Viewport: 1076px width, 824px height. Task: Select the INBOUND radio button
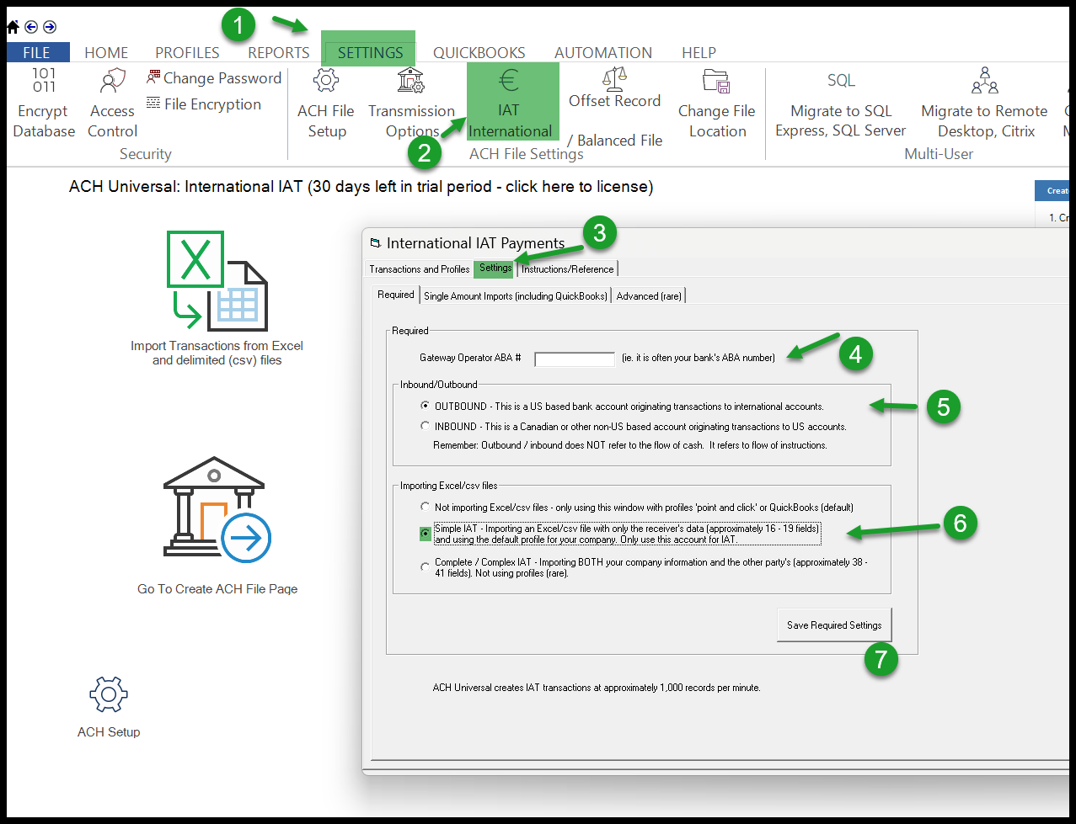(426, 426)
